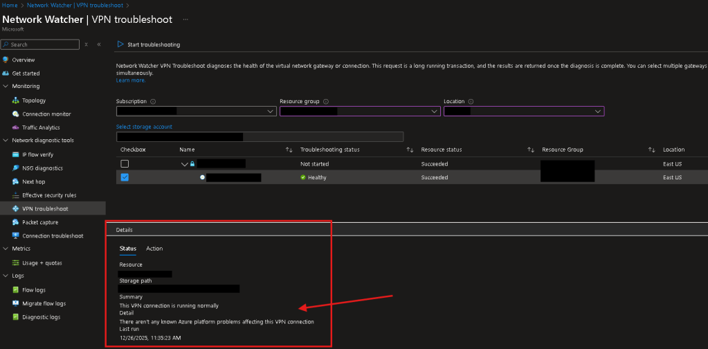
Task: Switch to the Action tab
Action: click(x=154, y=249)
